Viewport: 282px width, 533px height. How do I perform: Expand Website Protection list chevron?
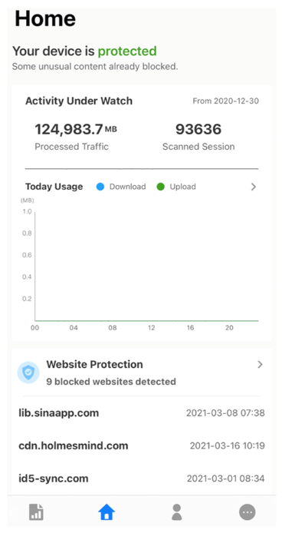click(260, 364)
